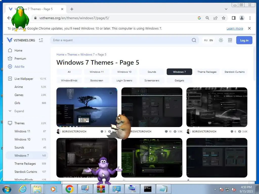The image size is (259, 194).
Task: Select the Stardock Curtains filter tab
Action: pyautogui.click(x=234, y=72)
